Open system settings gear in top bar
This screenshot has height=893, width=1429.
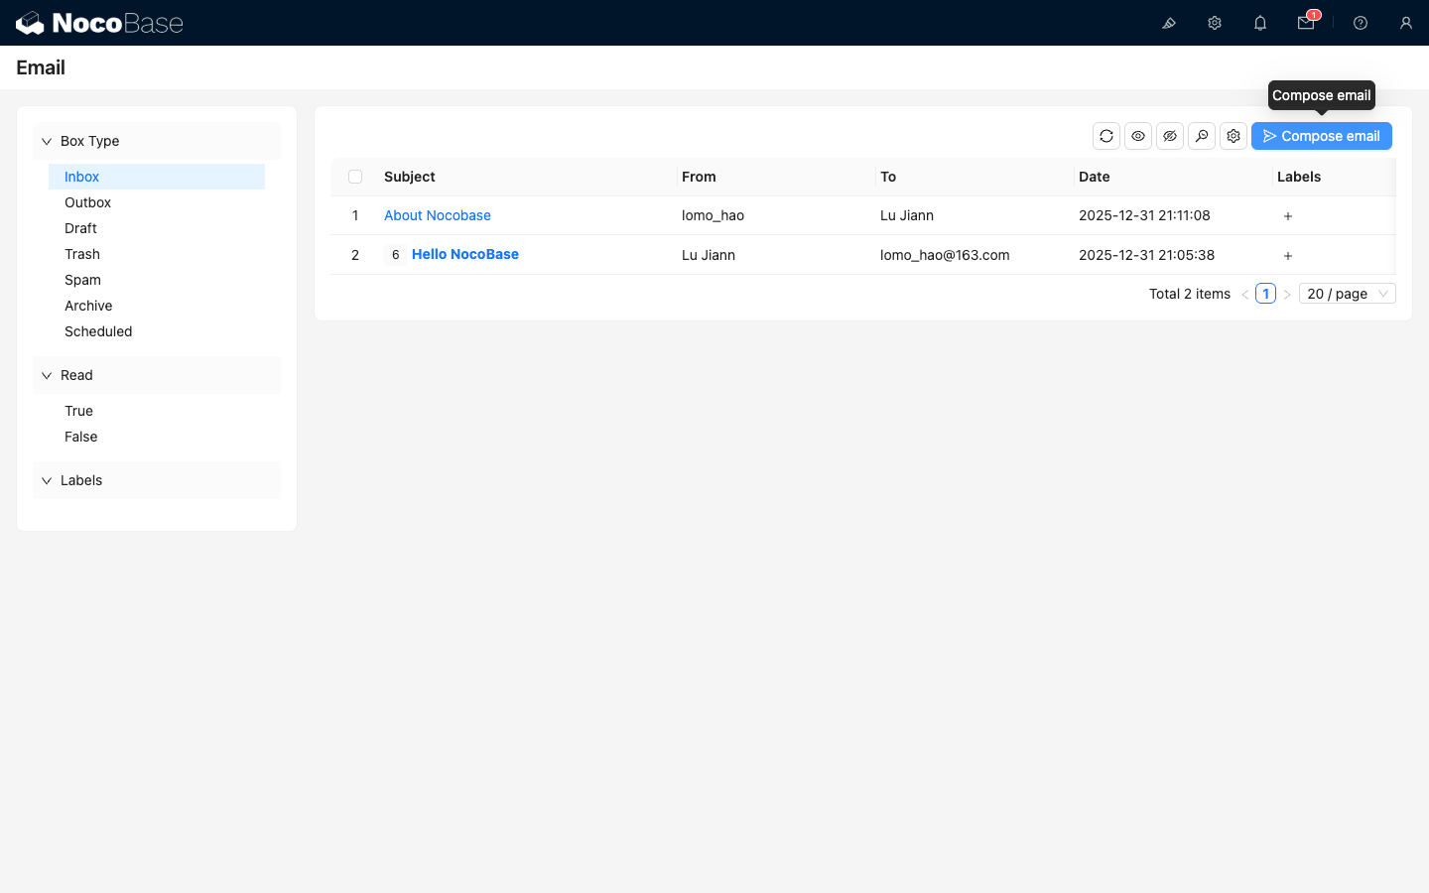(1215, 23)
